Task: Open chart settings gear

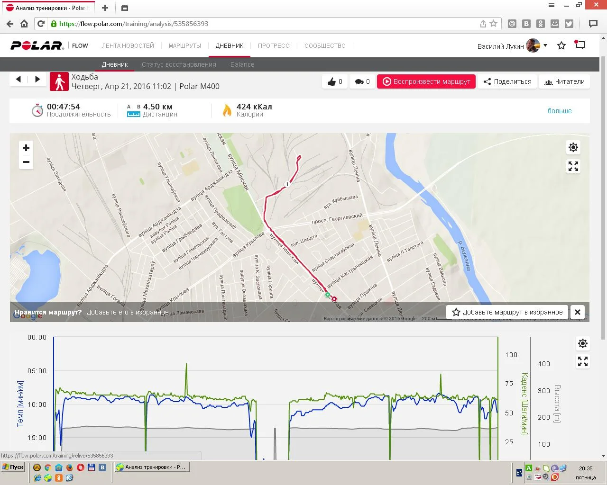Action: click(583, 343)
